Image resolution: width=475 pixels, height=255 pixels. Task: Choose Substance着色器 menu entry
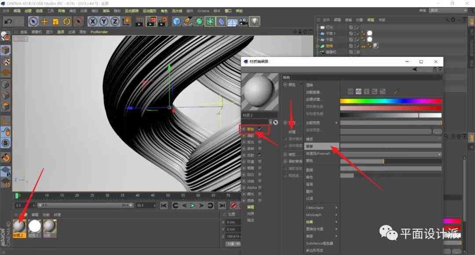pyautogui.click(x=319, y=244)
